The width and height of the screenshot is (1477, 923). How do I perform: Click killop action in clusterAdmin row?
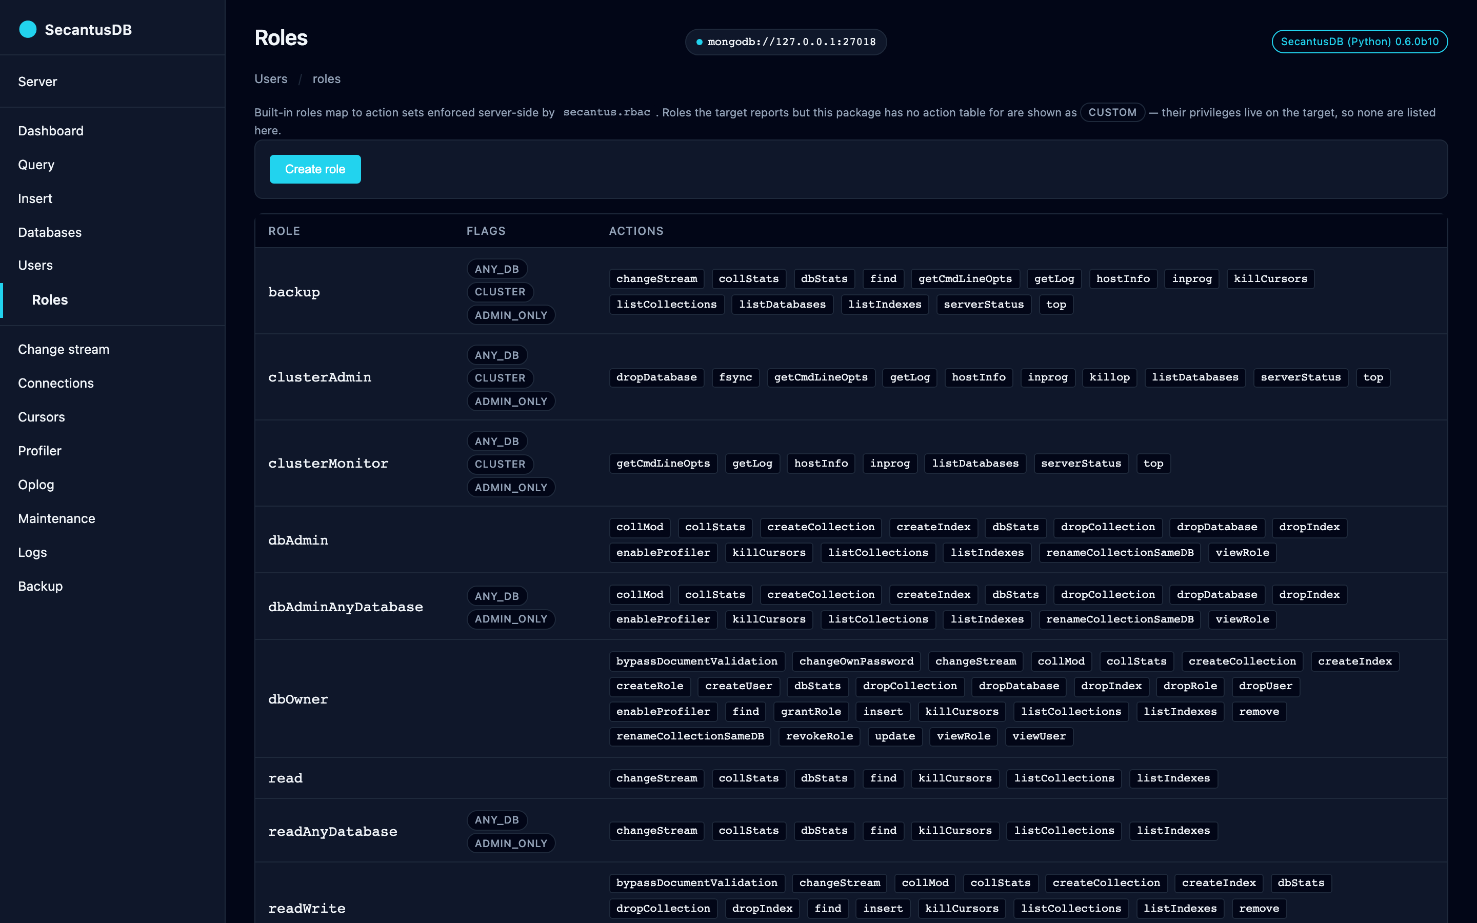click(1110, 377)
